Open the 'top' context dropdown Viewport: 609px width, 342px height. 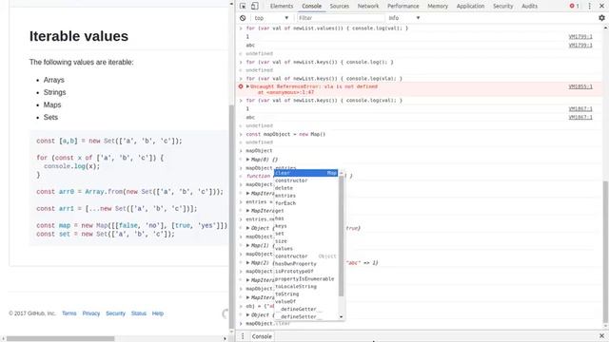[x=271, y=18]
